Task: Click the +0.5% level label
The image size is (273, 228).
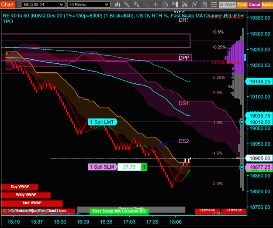Action: (x=218, y=32)
